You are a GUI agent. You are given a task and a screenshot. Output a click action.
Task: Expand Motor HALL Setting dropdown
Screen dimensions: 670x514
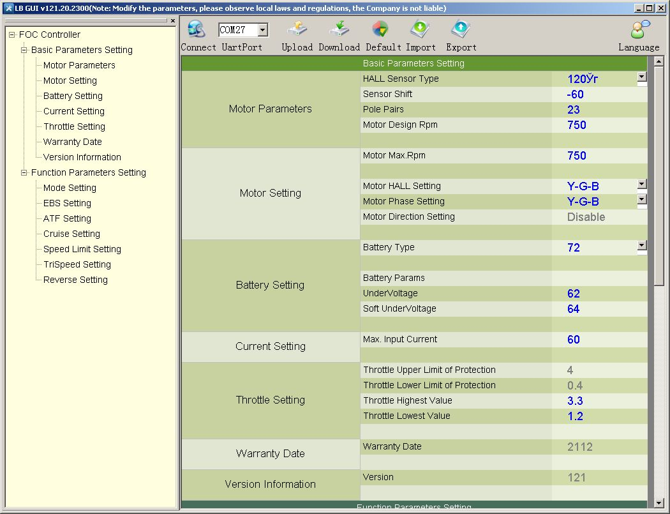click(642, 185)
